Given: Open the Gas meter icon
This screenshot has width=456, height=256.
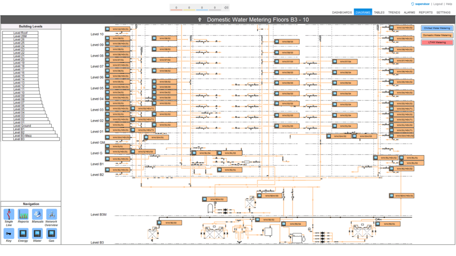Looking at the screenshot, I should [51, 233].
